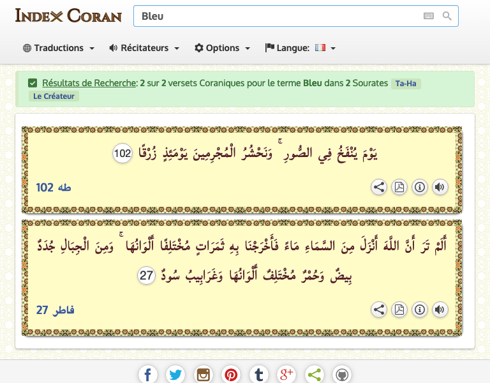Screen dimensions: 490x383
Task: Show info for verse Ta-Ha 102
Action: (x=420, y=187)
